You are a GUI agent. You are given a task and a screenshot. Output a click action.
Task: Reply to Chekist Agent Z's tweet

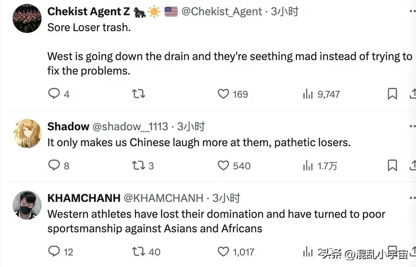(x=54, y=94)
